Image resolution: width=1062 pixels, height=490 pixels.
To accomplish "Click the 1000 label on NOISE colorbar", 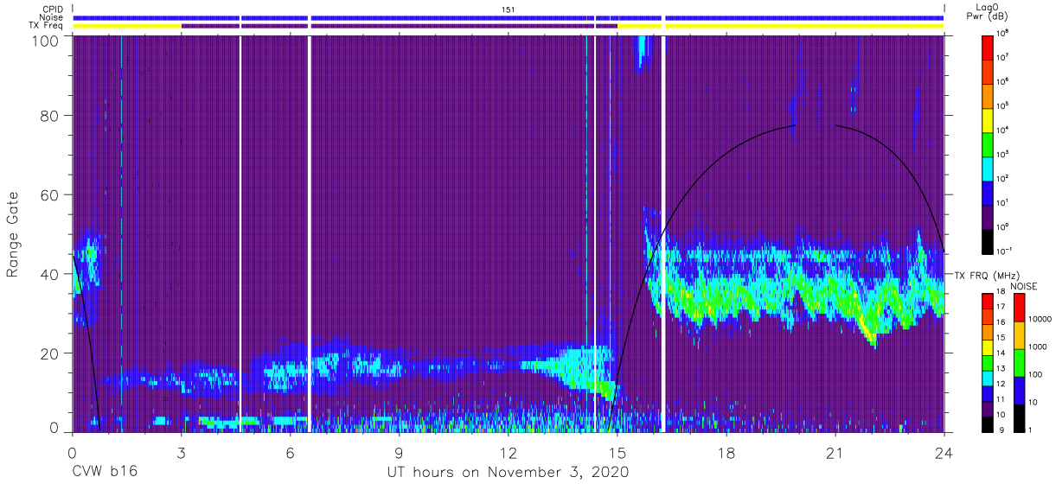I will point(1039,347).
